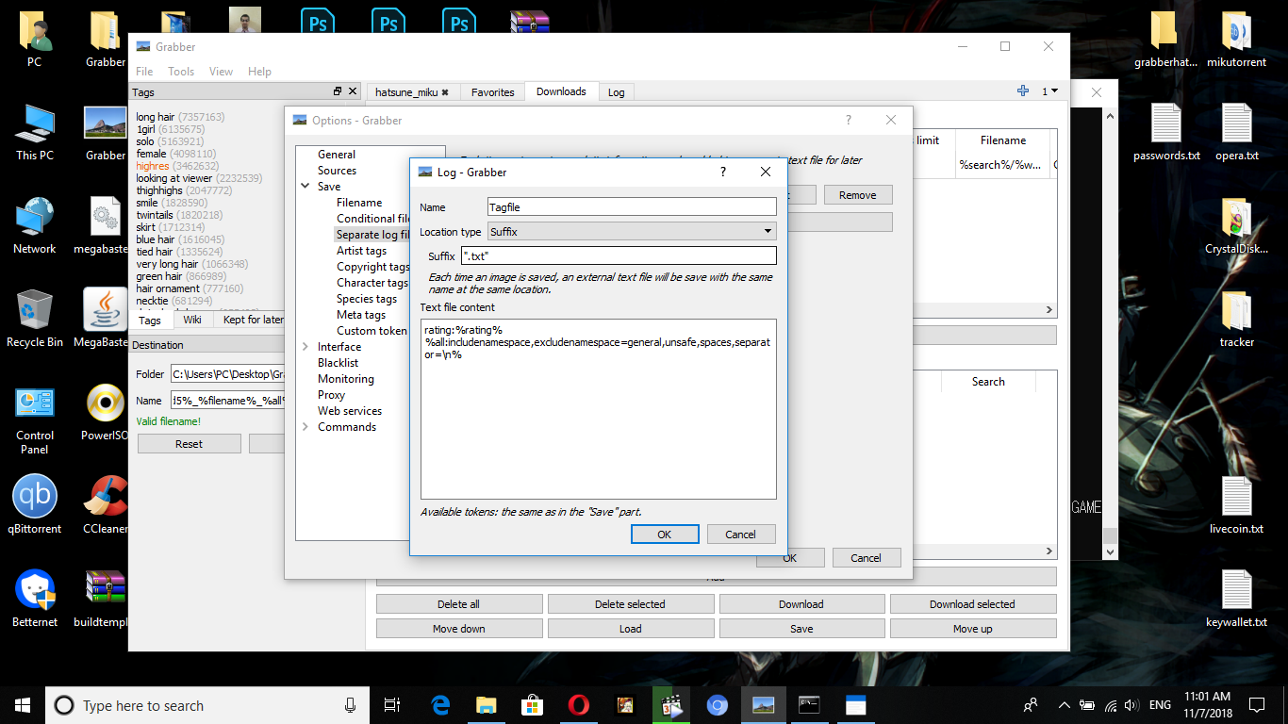Open the livecoin.txt file icon
The width and height of the screenshot is (1288, 724).
pos(1236,506)
